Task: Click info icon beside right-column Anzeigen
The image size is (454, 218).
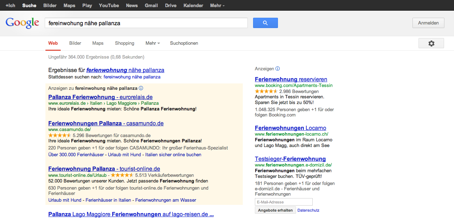Action: (x=278, y=69)
